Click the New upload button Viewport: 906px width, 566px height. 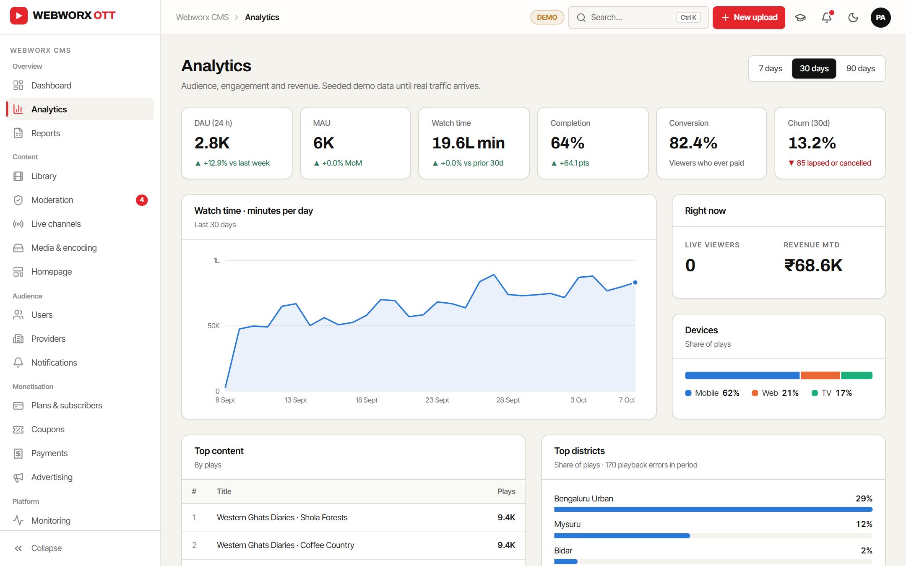[749, 18]
